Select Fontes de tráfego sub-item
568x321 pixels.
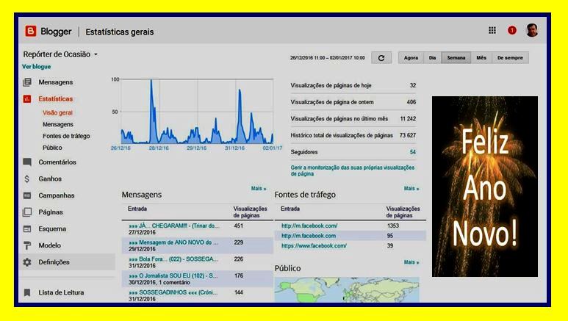coord(66,136)
